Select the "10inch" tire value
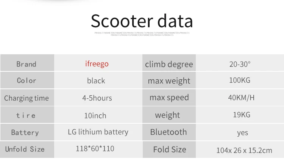This screenshot has height=167, width=284. 95,115
